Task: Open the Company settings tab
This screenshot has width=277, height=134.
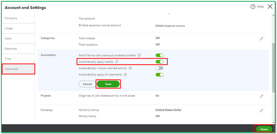Action: coord(11,18)
